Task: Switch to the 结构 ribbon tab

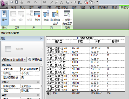Action: click(x=49, y=8)
